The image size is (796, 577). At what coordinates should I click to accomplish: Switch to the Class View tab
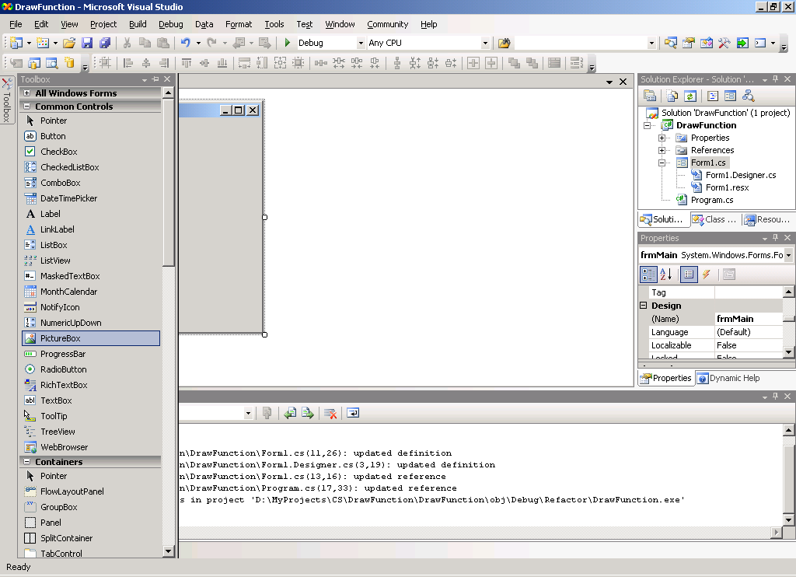[715, 219]
